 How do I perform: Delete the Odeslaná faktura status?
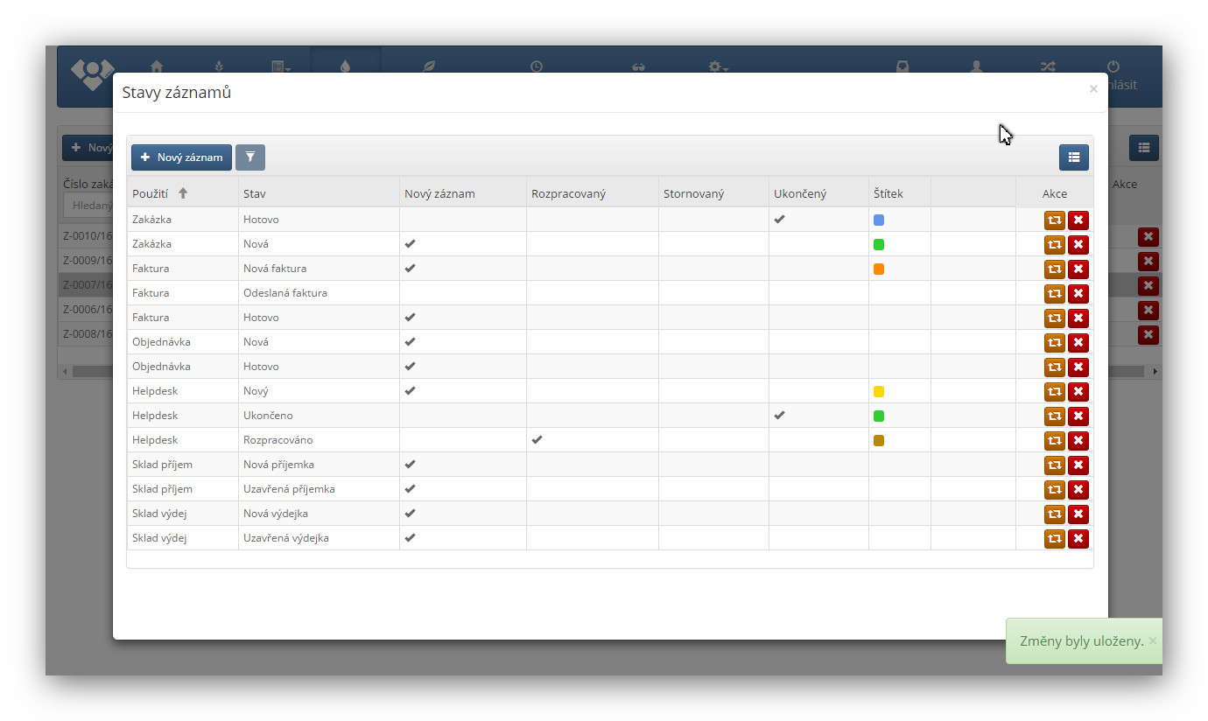click(1078, 294)
